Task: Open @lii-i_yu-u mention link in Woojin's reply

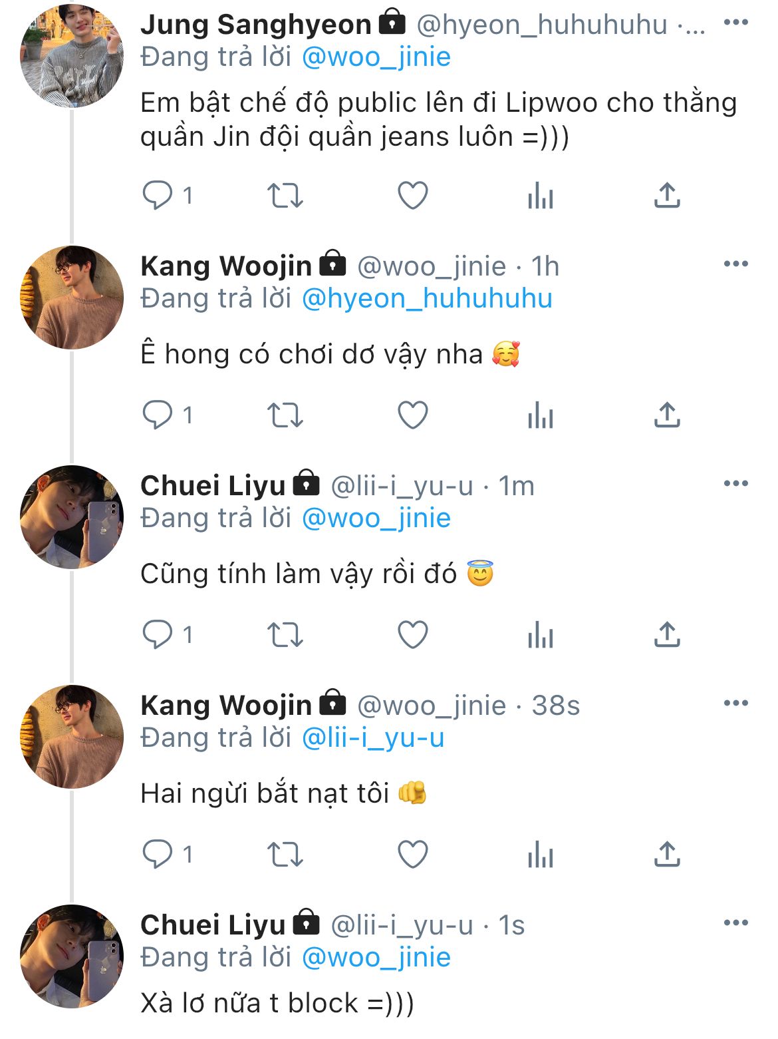Action: pos(373,738)
